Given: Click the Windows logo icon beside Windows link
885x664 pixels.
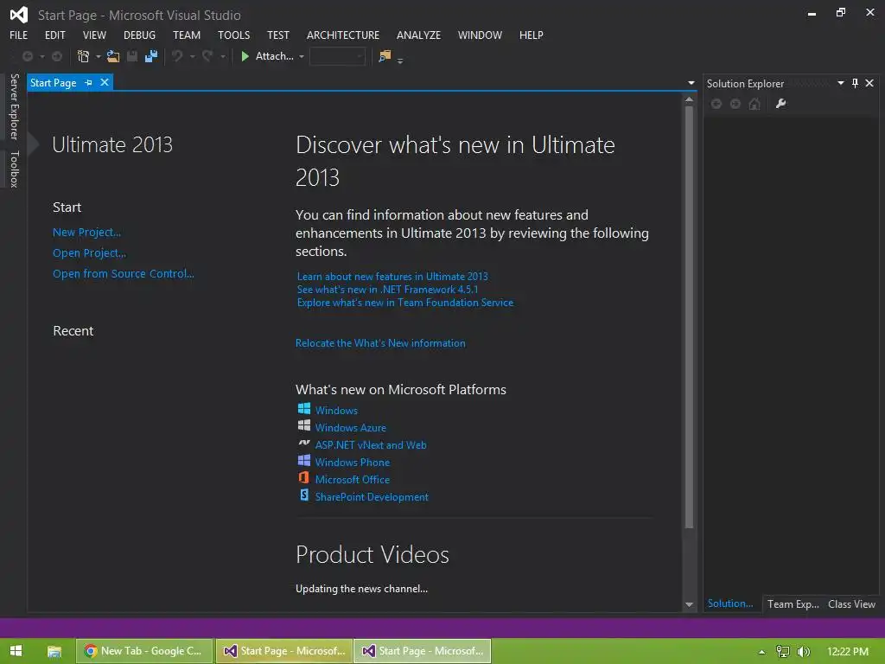Looking at the screenshot, I should pyautogui.click(x=303, y=408).
